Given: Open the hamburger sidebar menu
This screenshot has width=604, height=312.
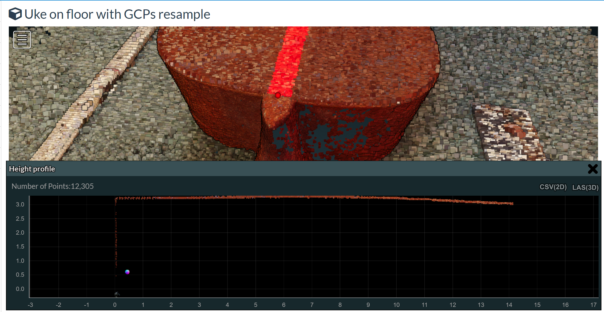Looking at the screenshot, I should pyautogui.click(x=22, y=40).
